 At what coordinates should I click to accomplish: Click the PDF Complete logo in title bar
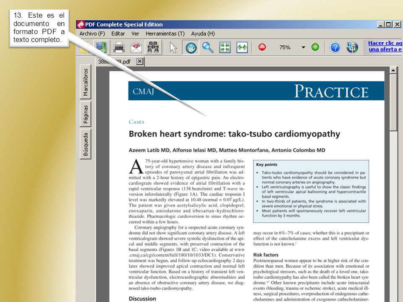coord(81,24)
